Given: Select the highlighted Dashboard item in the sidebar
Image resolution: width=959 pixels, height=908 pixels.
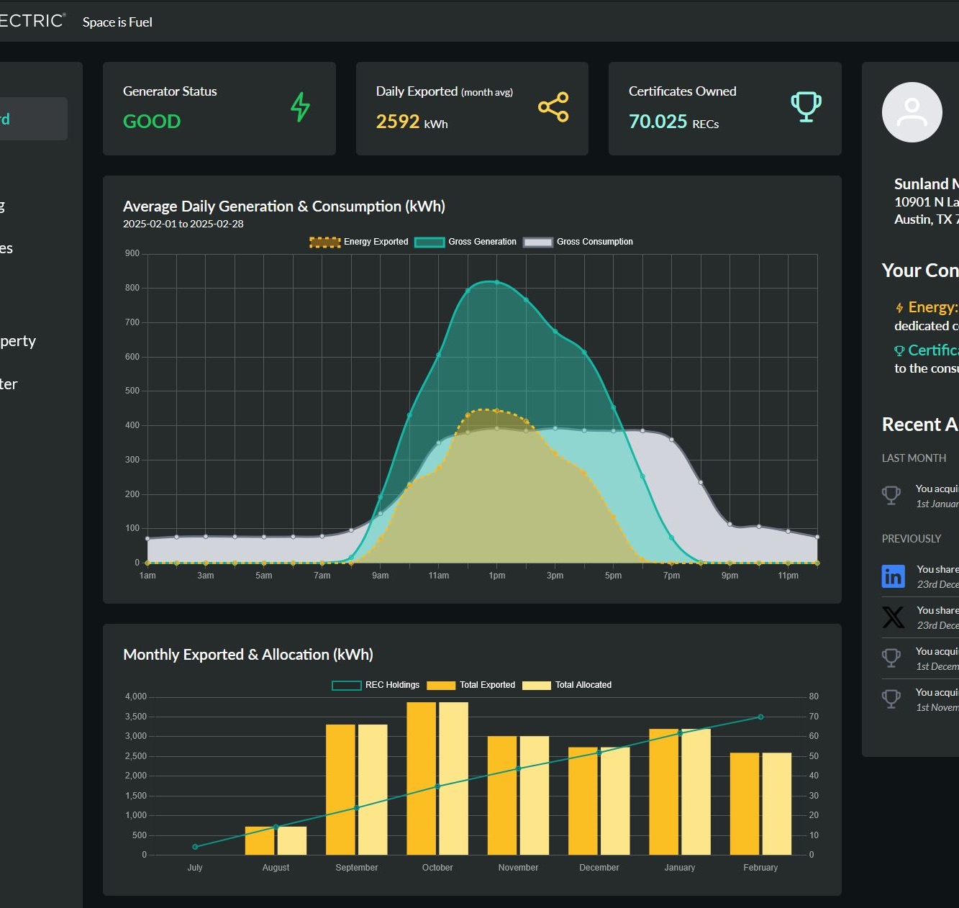Looking at the screenshot, I should point(32,119).
